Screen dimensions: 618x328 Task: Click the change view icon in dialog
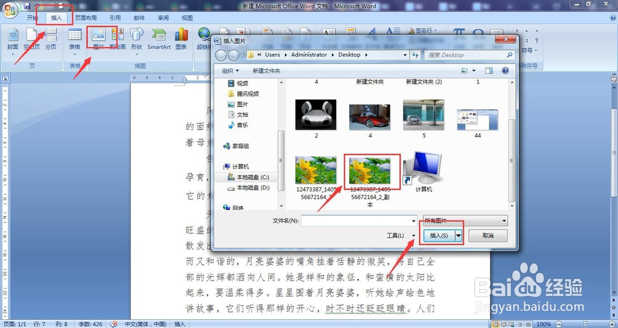[x=464, y=71]
